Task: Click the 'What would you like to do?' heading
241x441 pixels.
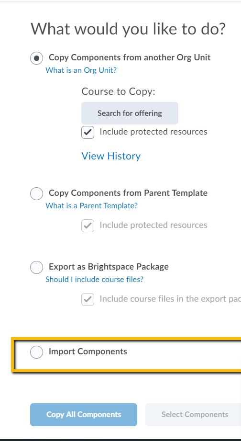Action: point(128,29)
